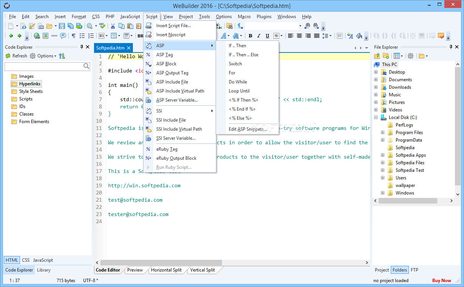Click the green Forward arrow icon
The height and width of the screenshot is (287, 464).
(19, 36)
